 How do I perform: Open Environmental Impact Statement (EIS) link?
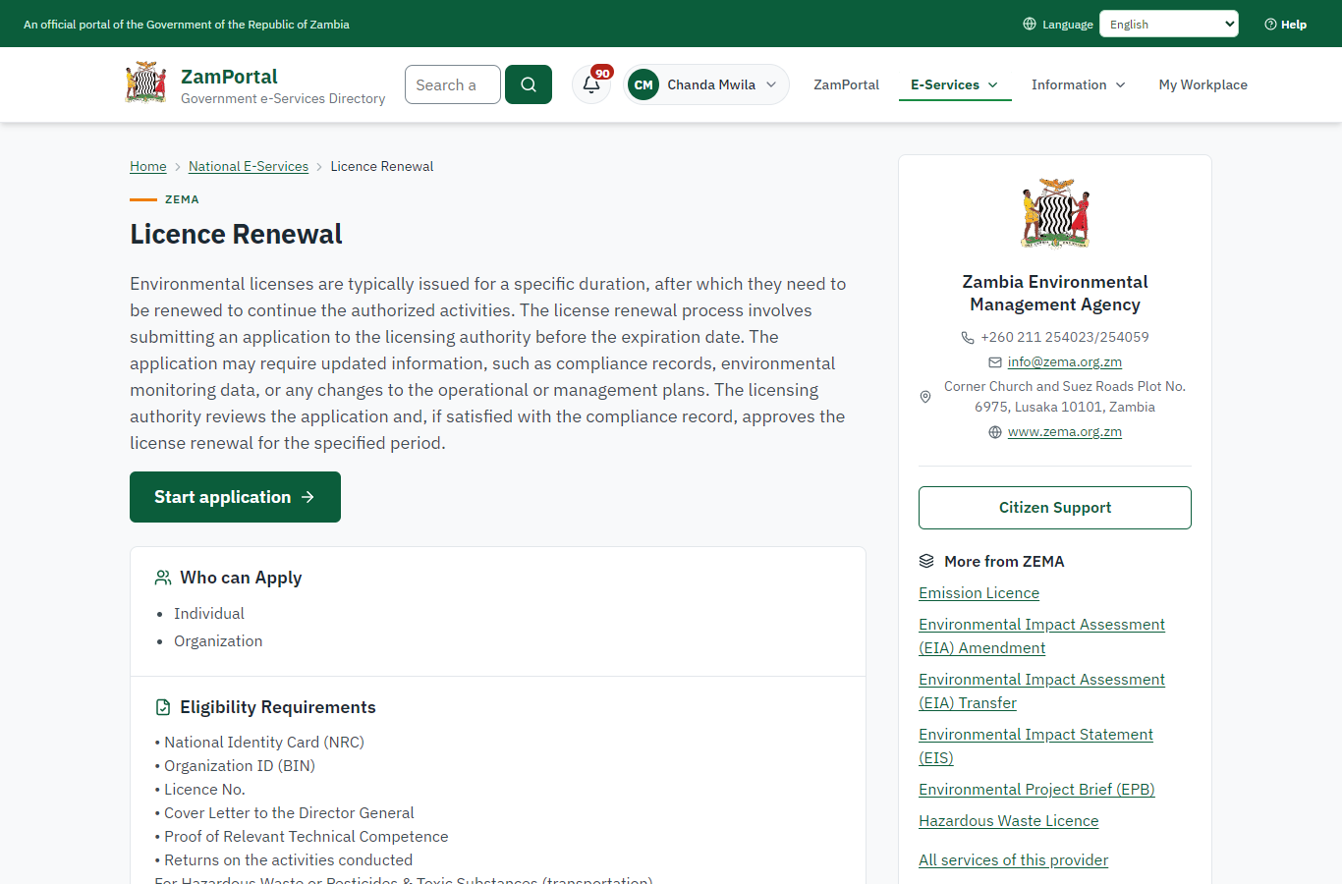click(x=1035, y=746)
